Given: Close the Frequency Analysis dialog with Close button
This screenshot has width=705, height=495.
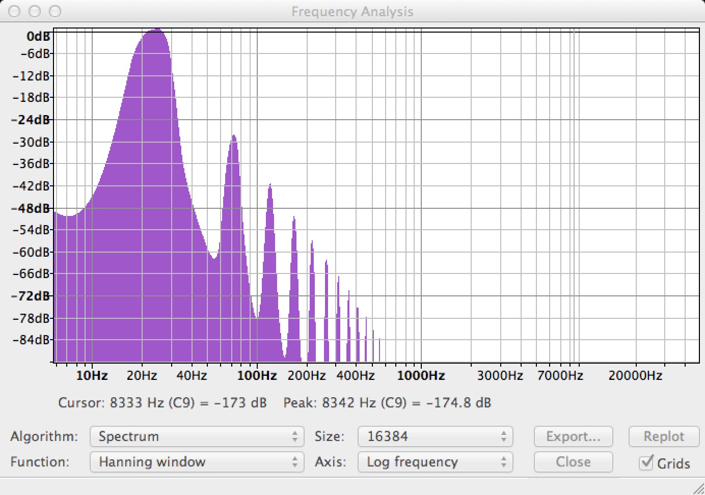Looking at the screenshot, I should click(573, 462).
